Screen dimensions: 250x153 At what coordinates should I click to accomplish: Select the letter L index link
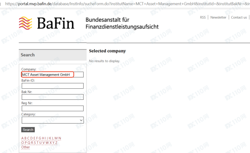[x=53, y=138]
